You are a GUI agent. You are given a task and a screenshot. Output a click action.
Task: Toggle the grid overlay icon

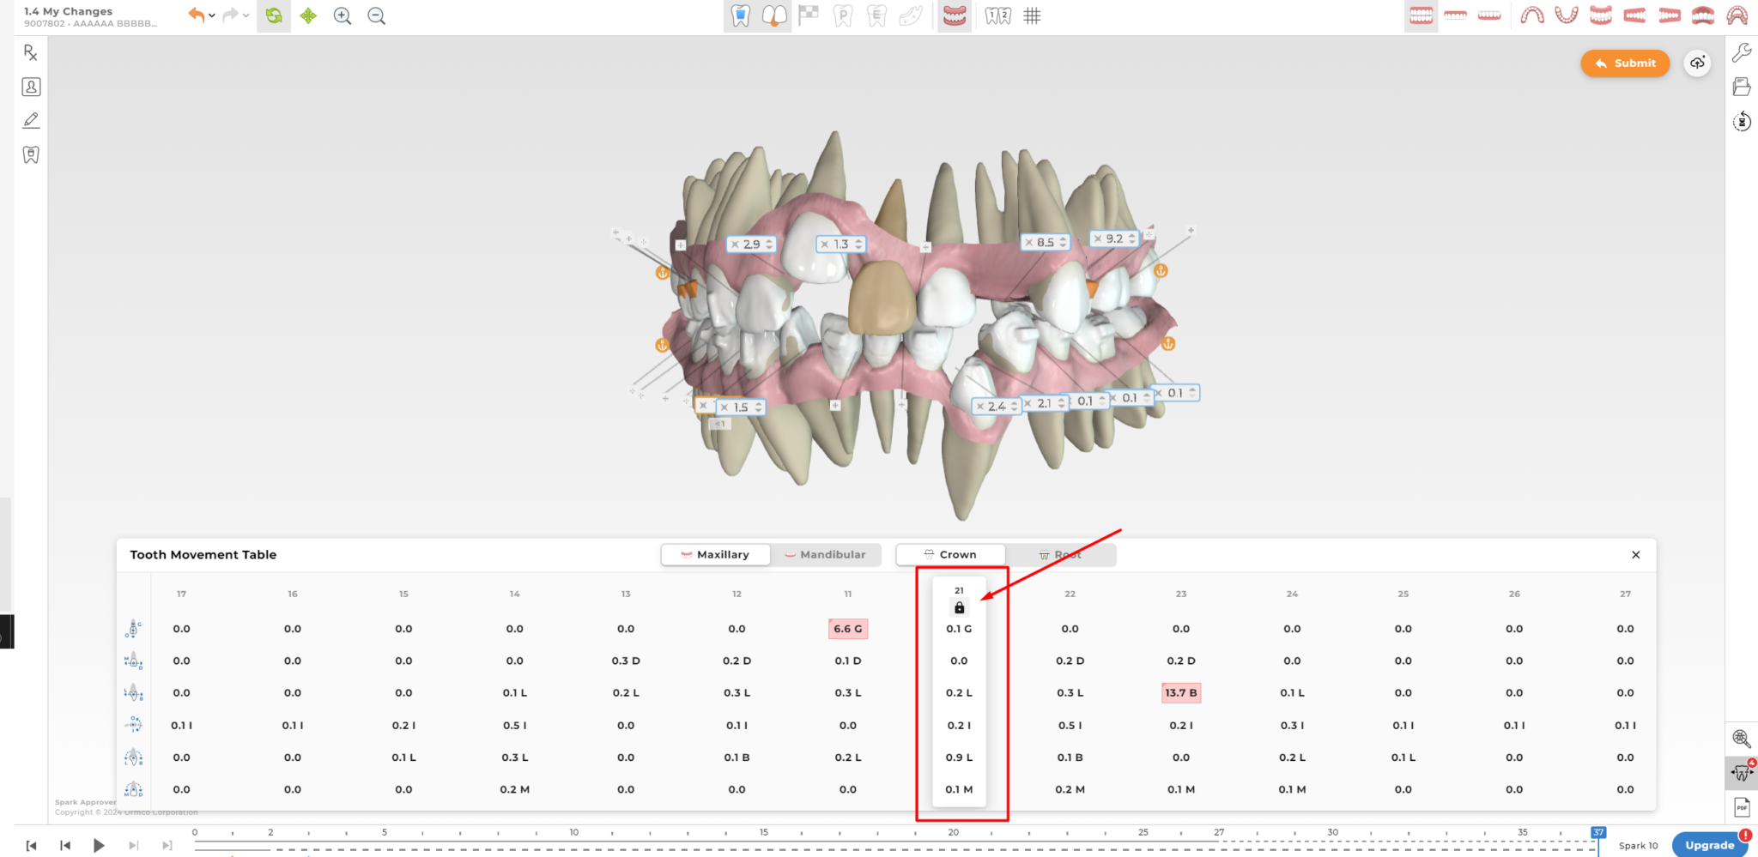[1033, 16]
